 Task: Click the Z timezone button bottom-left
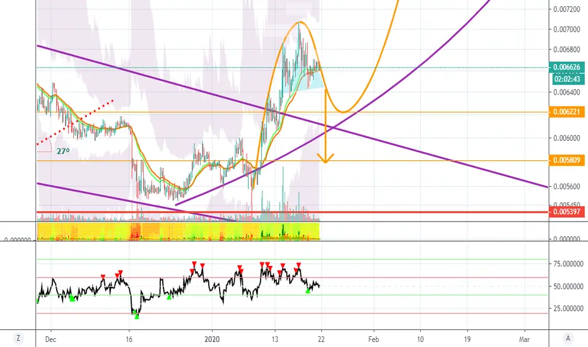pos(18,338)
